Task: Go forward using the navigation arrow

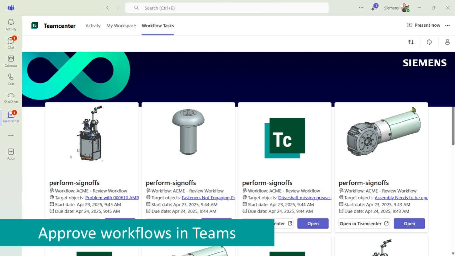Action: [118, 8]
